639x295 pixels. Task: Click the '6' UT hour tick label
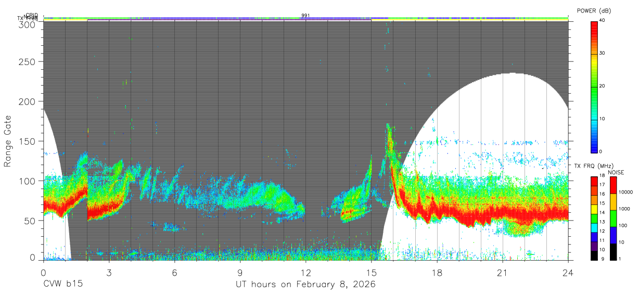[x=174, y=273]
